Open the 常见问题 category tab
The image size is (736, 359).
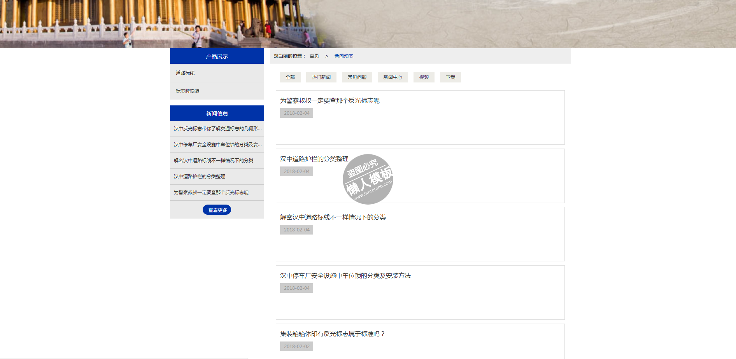click(x=357, y=77)
